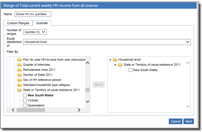
Task: Click Household level folder icon in right panel
Action: (x=115, y=60)
